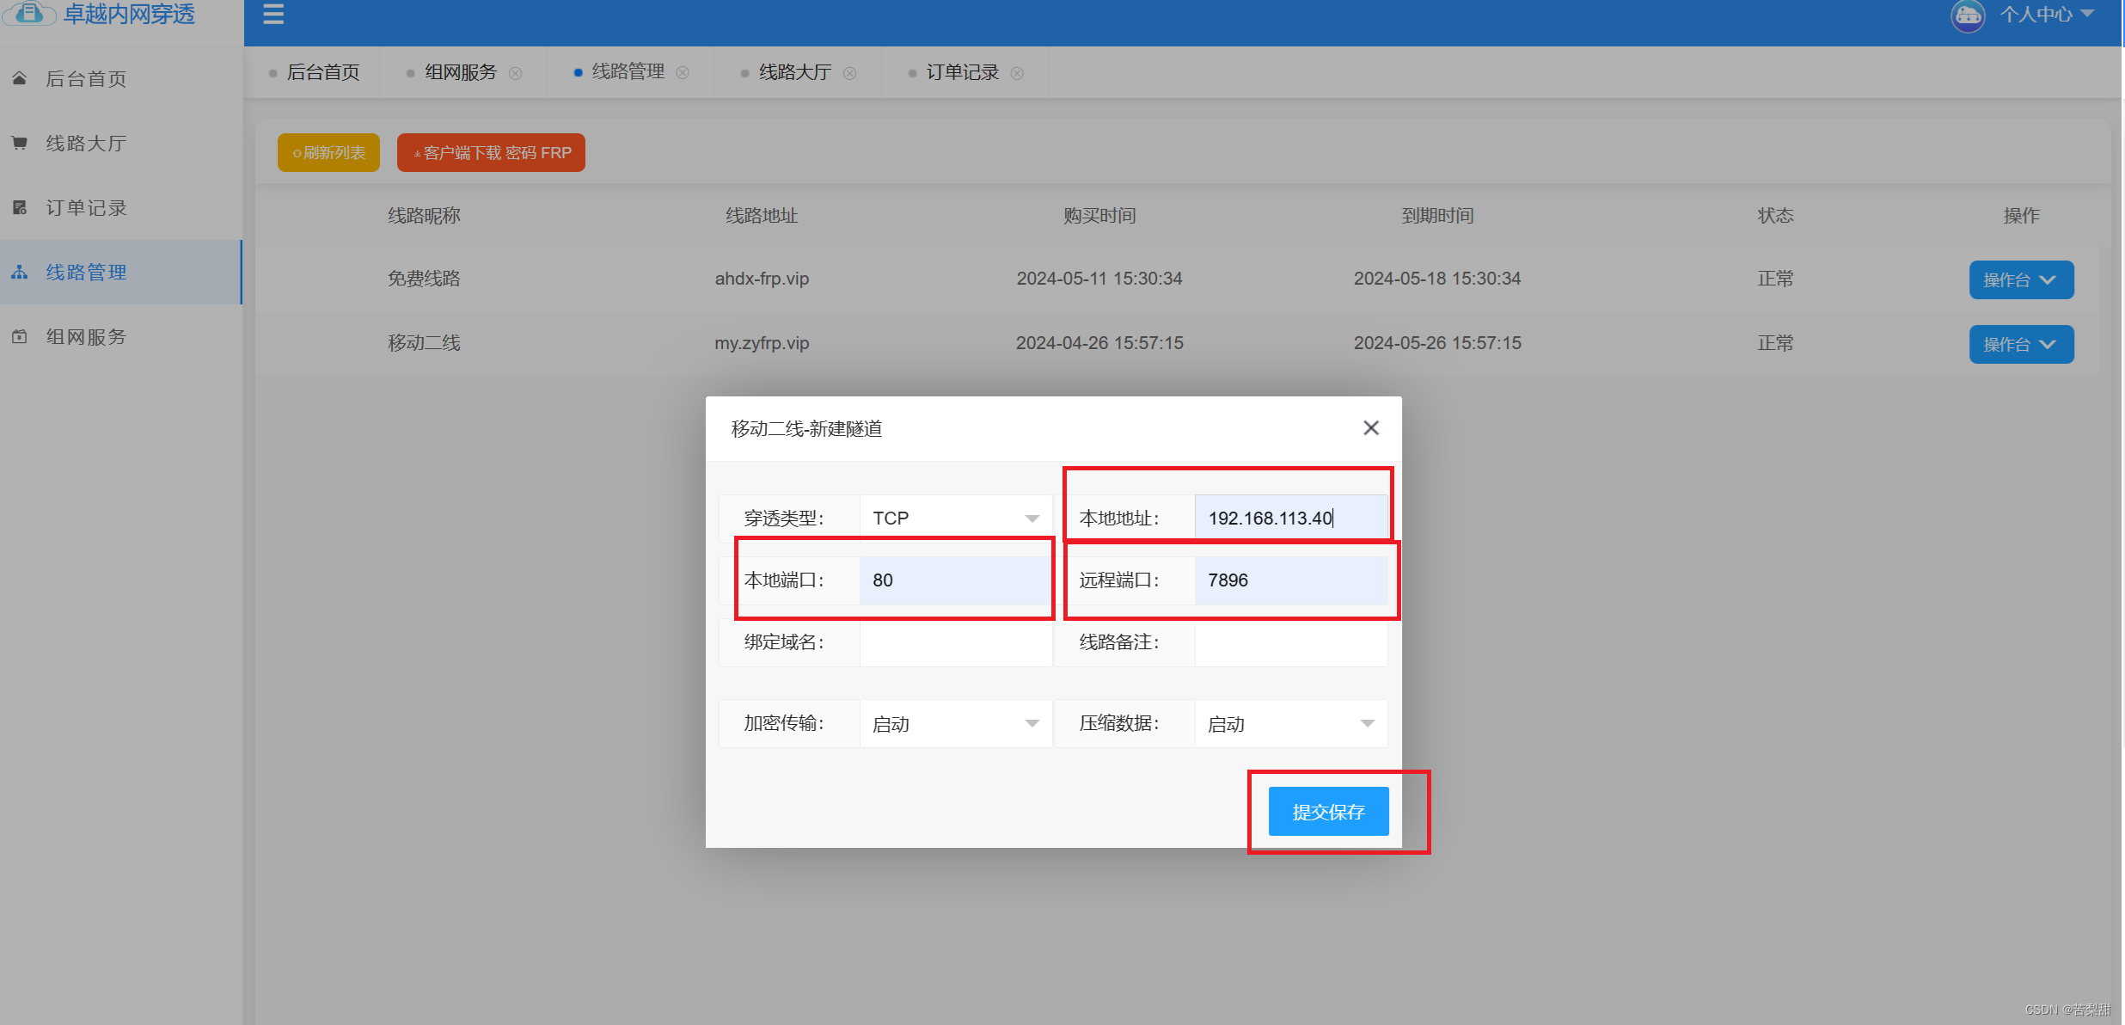The height and width of the screenshot is (1025, 2125).
Task: Click the user avatar icon
Action: pos(1967,15)
